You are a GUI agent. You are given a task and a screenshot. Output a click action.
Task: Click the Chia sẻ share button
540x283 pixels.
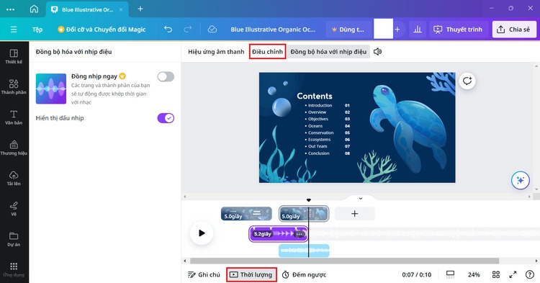(x=514, y=30)
